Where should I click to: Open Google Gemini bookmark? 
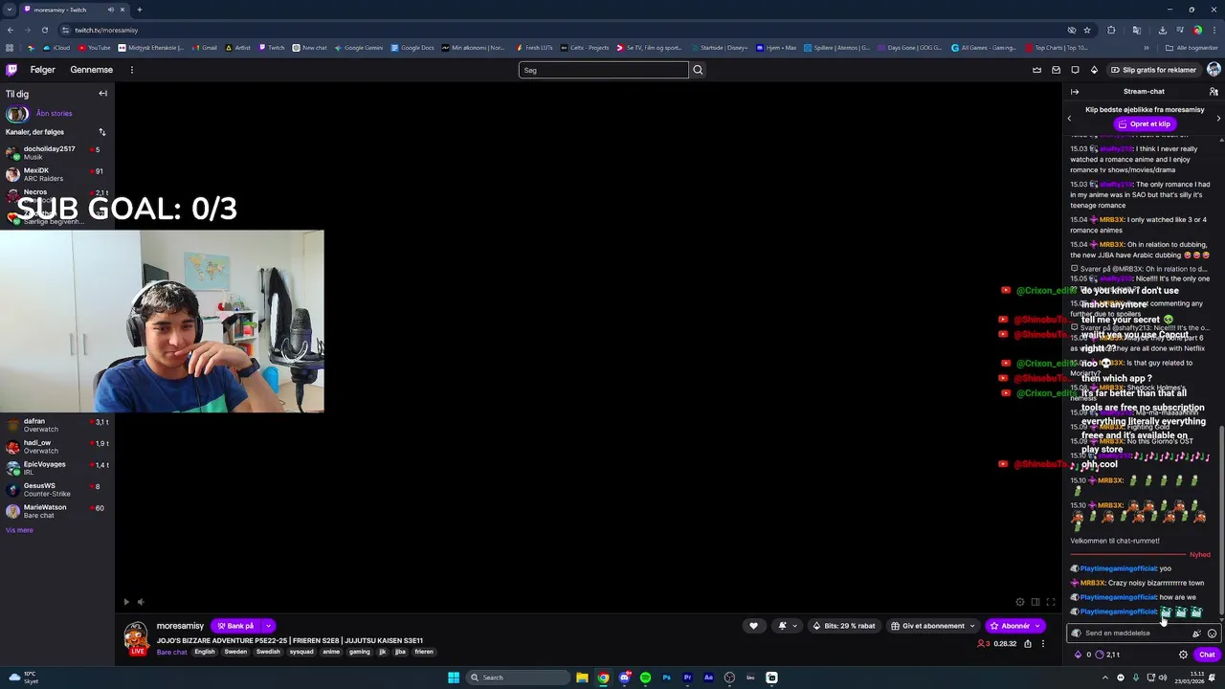coord(358,48)
